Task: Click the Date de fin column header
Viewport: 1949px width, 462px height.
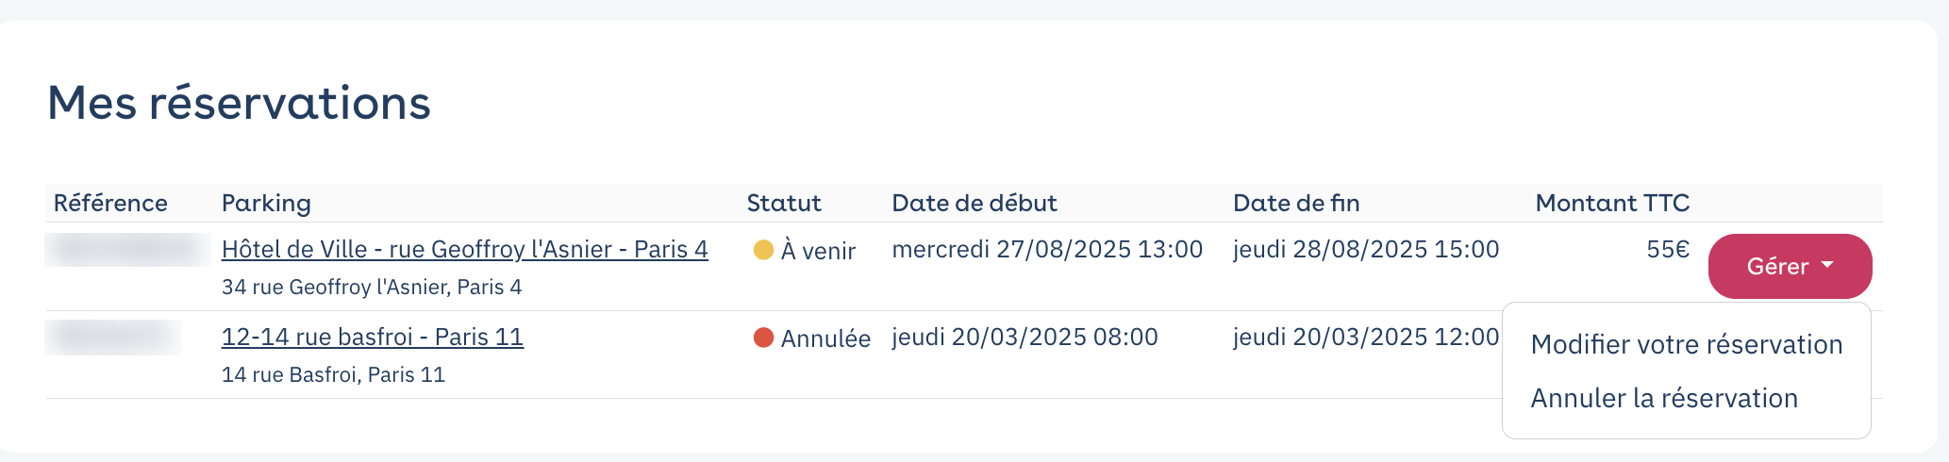Action: coord(1296,204)
